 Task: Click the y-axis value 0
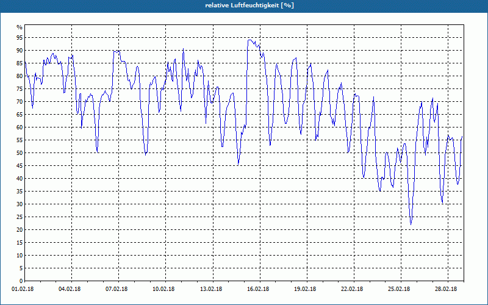[21, 281]
